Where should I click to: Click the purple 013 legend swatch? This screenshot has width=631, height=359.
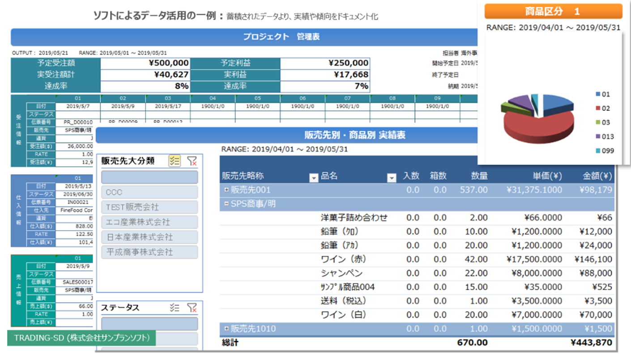[x=598, y=137]
